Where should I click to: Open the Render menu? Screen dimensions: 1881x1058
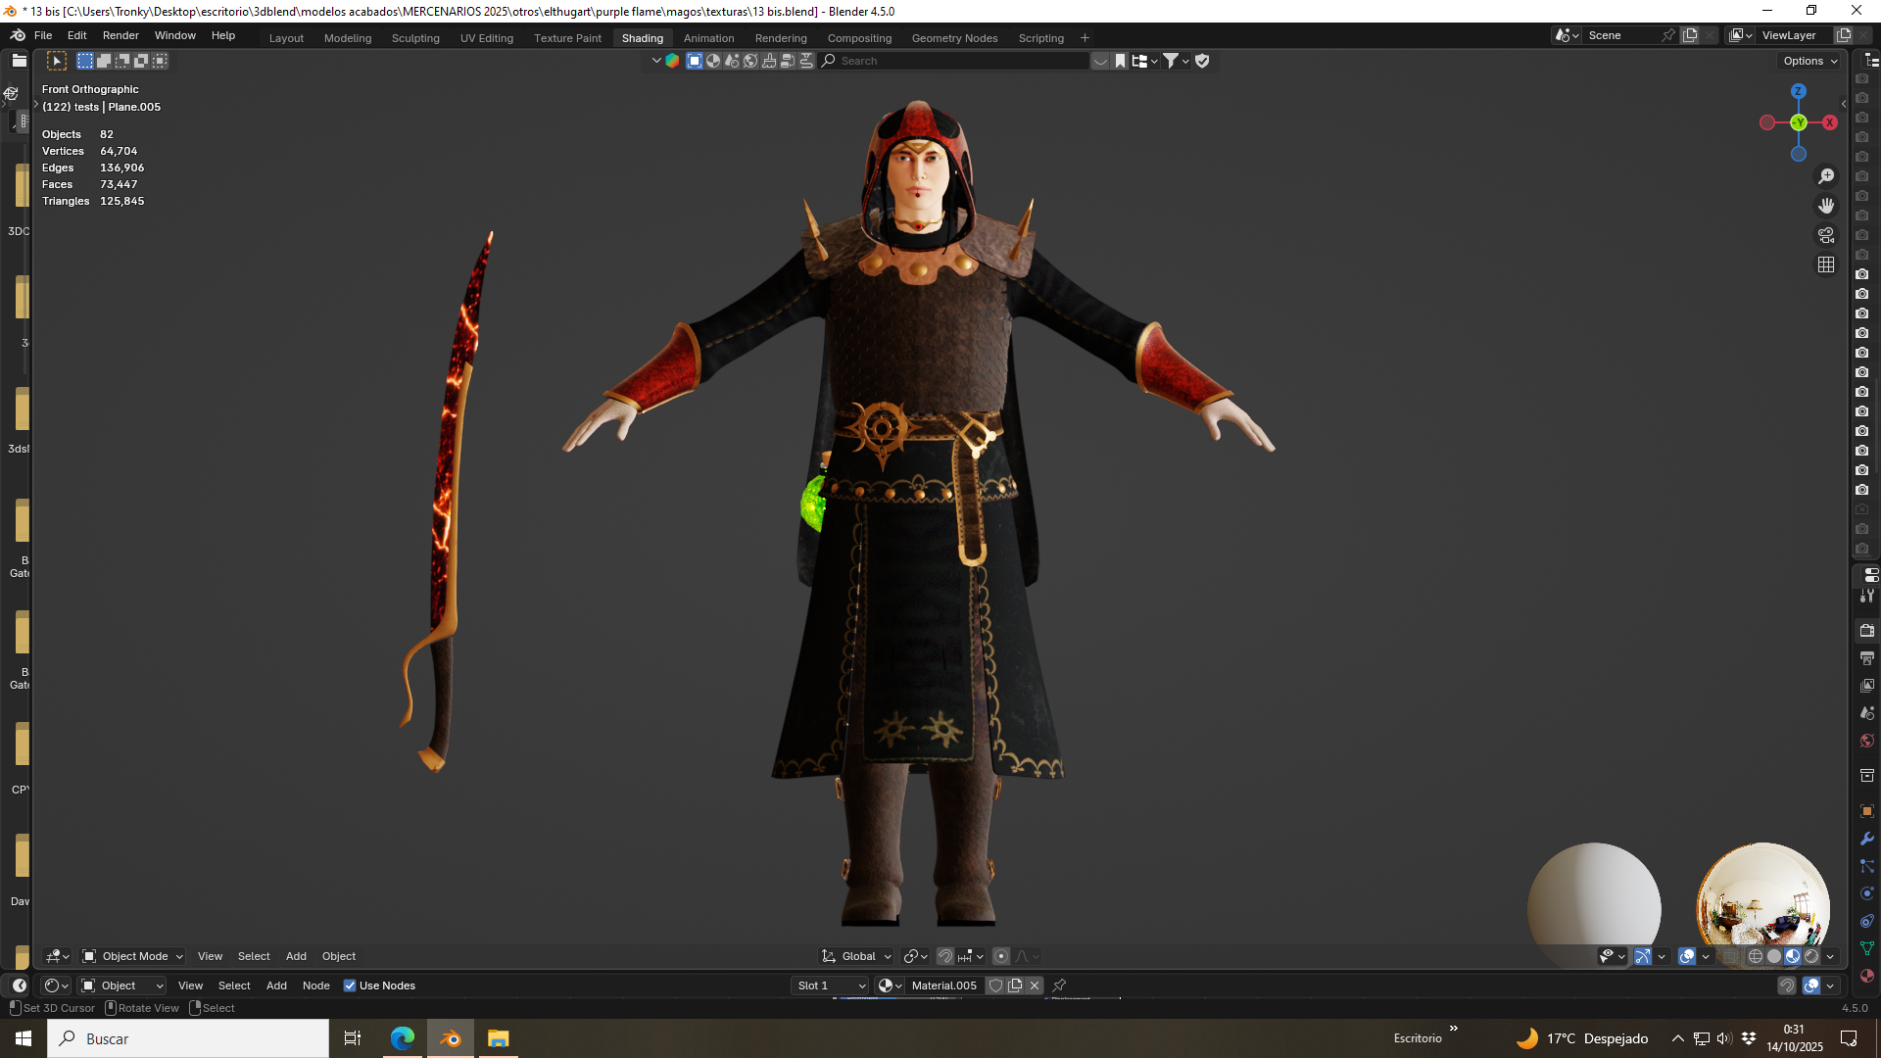(121, 35)
